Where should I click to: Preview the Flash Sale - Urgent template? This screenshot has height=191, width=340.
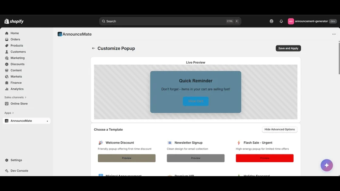tap(264, 158)
